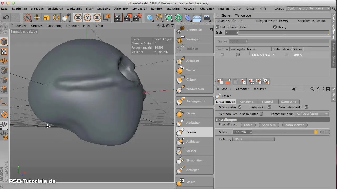Add a cube primitive object
The image size is (337, 189).
[x=150, y=18]
